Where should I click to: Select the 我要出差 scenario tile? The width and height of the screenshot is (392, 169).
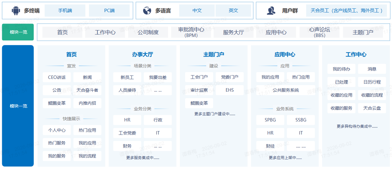158,77
